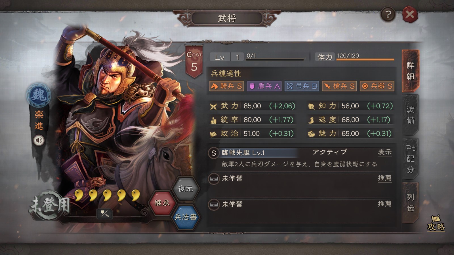Click the orange 体力 stamina bar

[x=365, y=59]
